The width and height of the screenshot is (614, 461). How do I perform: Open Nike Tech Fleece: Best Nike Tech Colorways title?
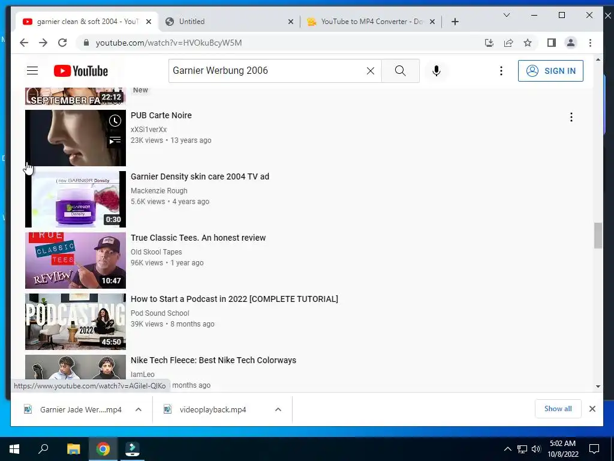tap(213, 360)
